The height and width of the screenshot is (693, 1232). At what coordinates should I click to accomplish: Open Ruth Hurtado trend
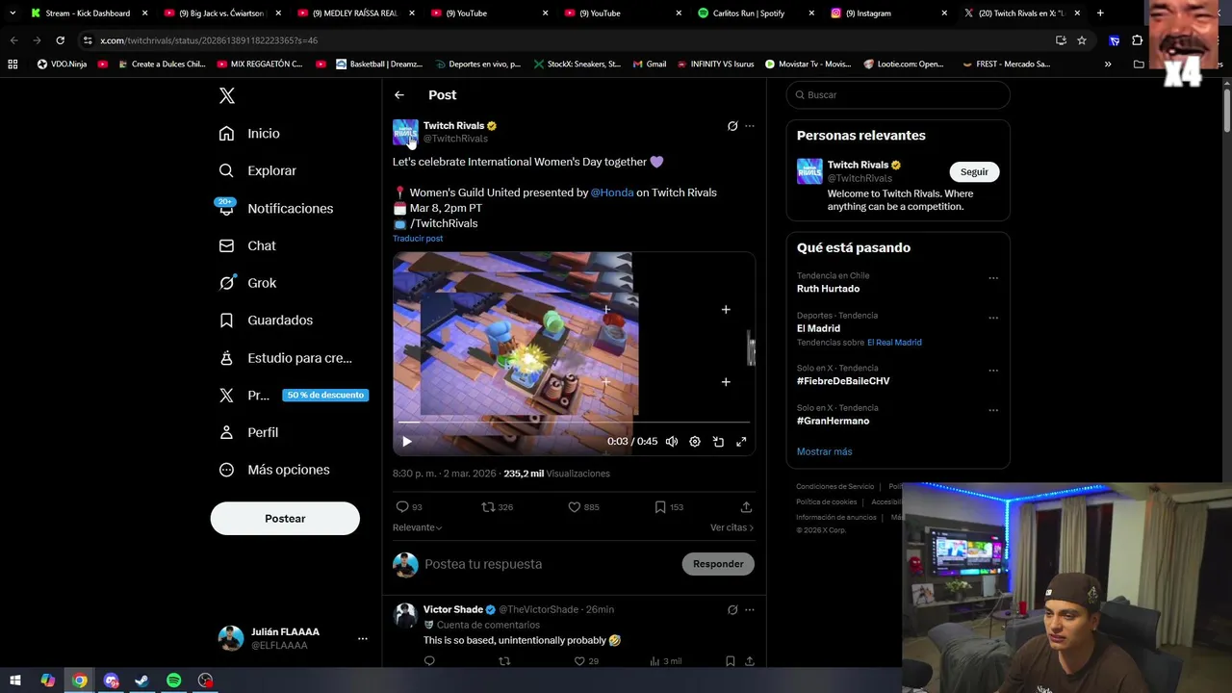tap(828, 289)
